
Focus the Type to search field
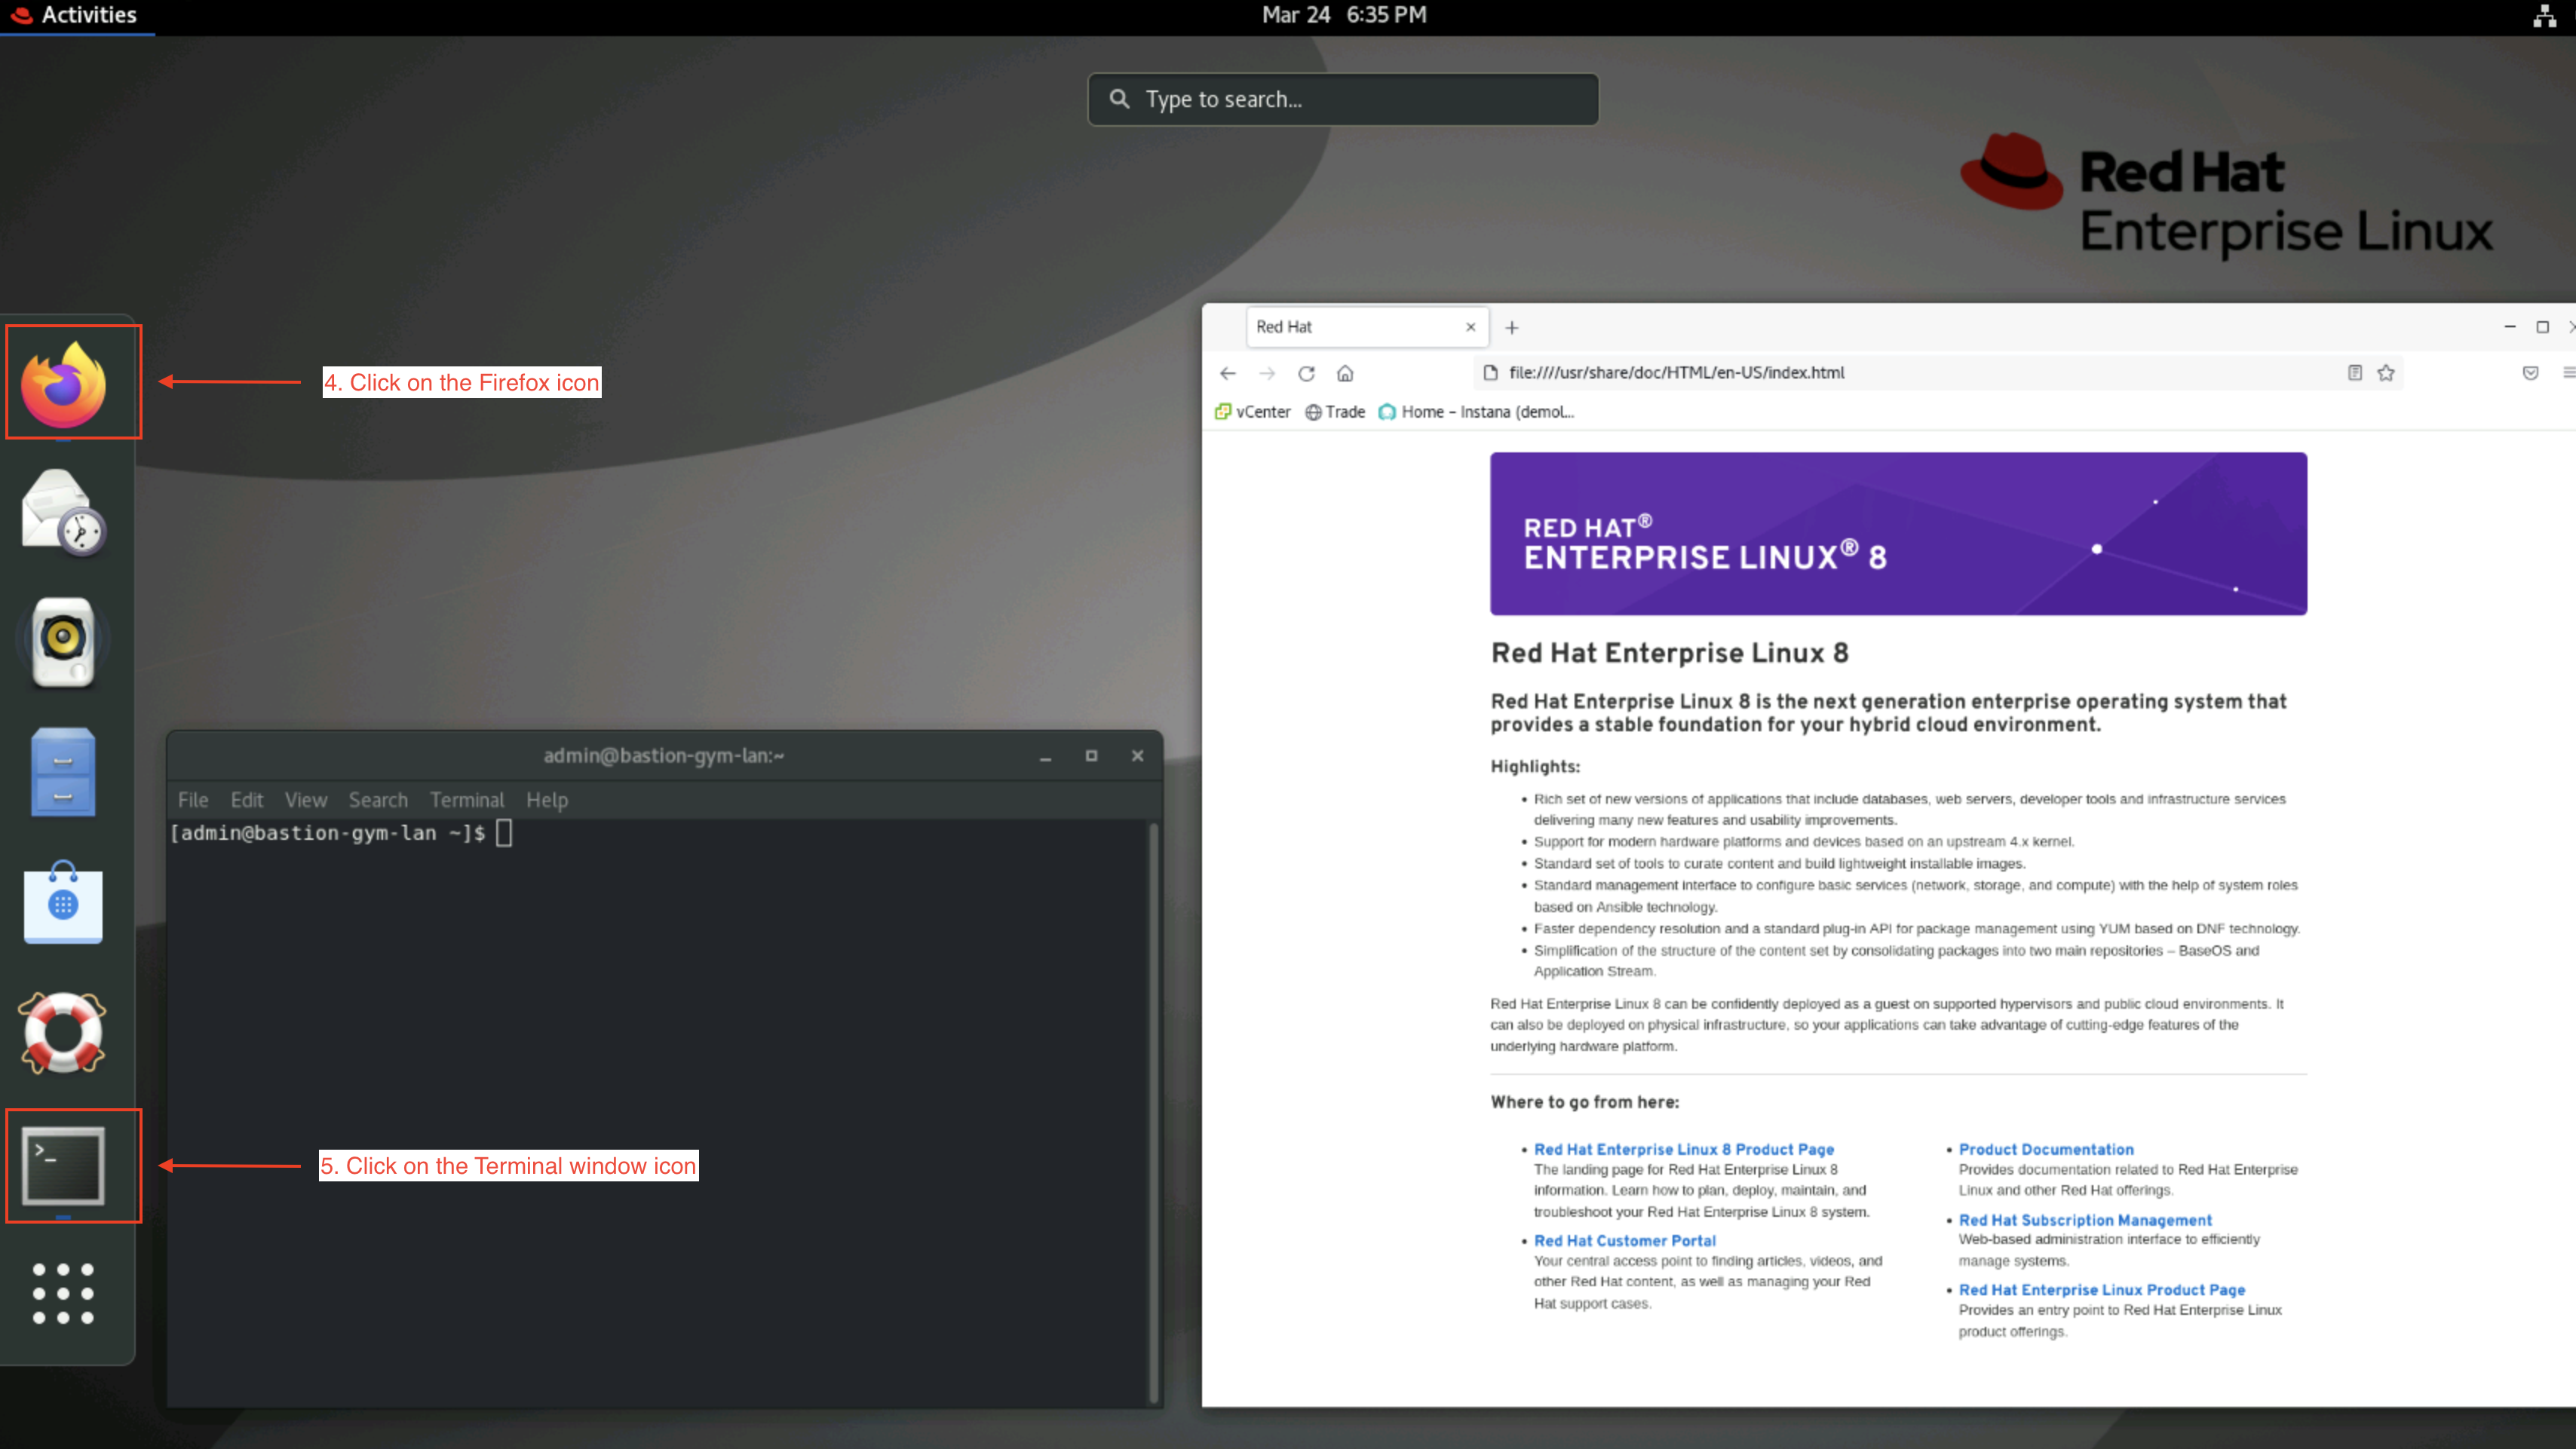1343,99
